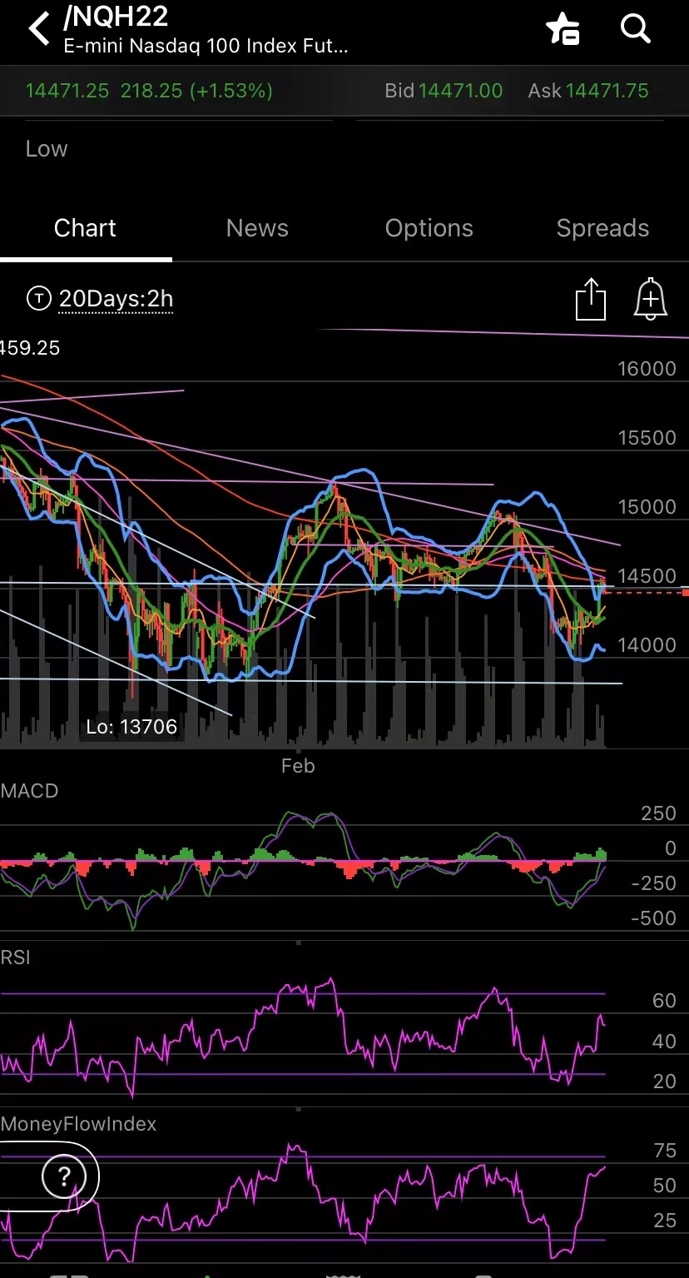This screenshot has width=689, height=1278.
Task: Tap the MACD 250 scale label
Action: [658, 813]
